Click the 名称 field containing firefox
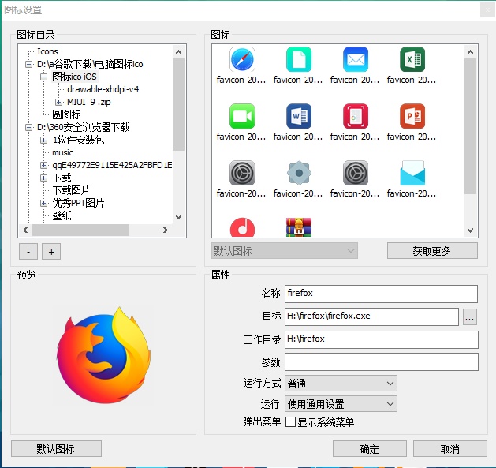This screenshot has width=496, height=468. [x=381, y=294]
